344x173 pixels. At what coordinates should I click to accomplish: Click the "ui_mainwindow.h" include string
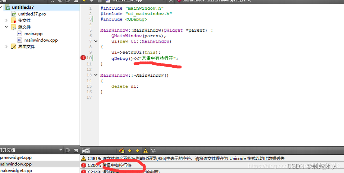(x=148, y=14)
